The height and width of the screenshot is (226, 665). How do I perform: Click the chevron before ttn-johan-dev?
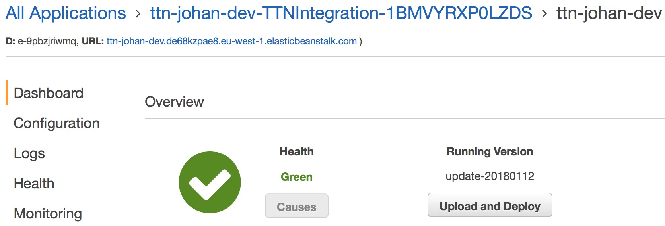pyautogui.click(x=544, y=14)
